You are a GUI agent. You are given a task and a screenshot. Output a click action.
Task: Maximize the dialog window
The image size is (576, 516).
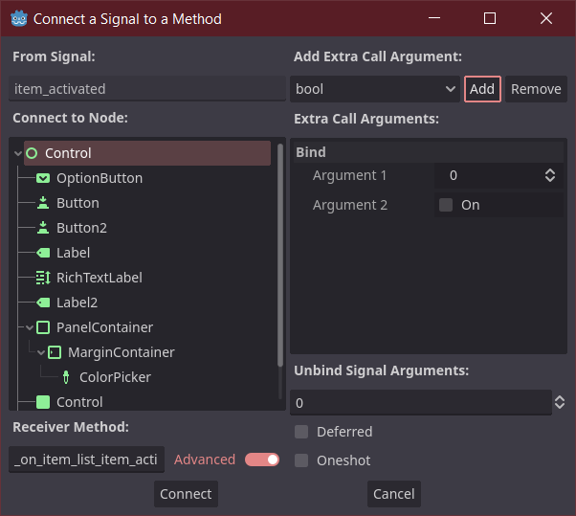pos(490,18)
